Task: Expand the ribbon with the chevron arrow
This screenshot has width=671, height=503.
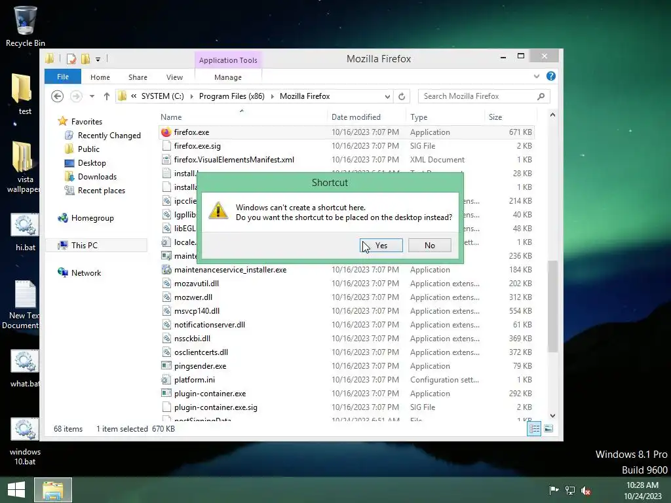Action: [x=537, y=76]
